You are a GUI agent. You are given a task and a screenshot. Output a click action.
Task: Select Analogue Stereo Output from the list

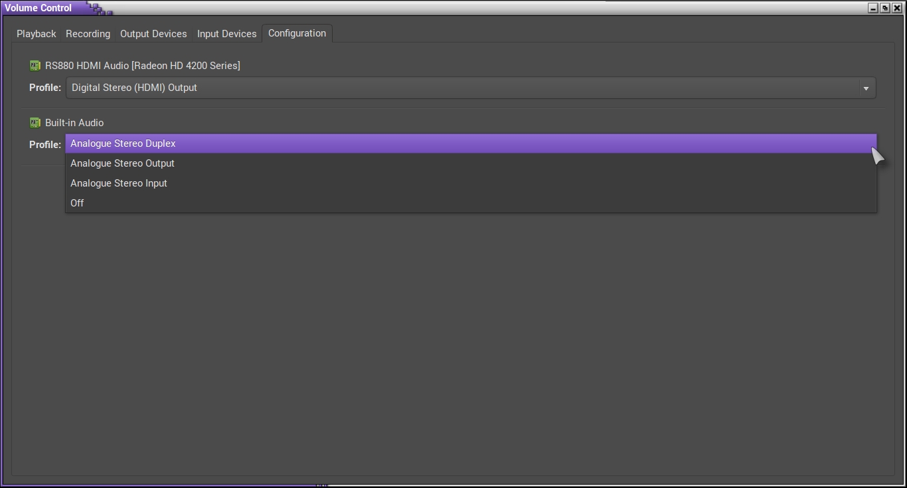pyautogui.click(x=122, y=163)
